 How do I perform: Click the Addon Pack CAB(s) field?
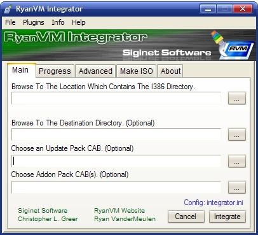tap(116, 187)
